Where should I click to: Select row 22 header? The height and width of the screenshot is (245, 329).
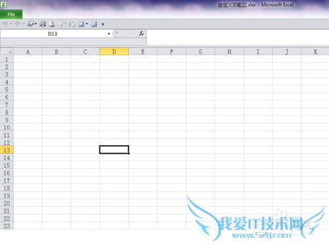coord(7,219)
